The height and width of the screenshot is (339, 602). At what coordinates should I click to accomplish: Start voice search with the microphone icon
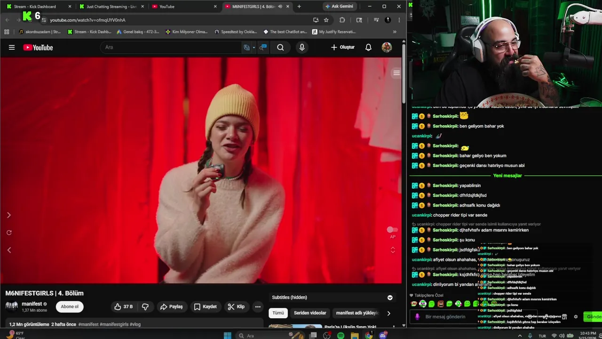click(x=302, y=47)
